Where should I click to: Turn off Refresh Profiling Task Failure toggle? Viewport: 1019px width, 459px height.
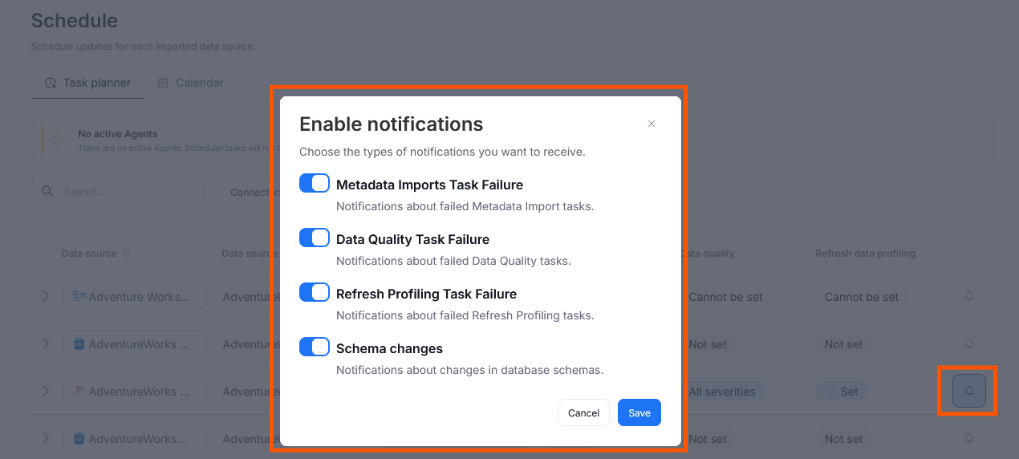point(315,293)
